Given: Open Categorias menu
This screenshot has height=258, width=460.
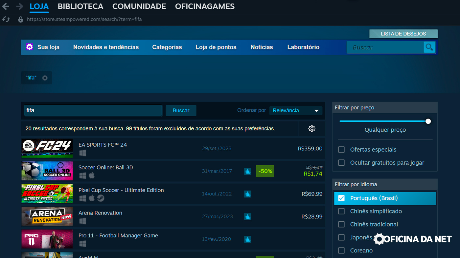Looking at the screenshot, I should 167,47.
